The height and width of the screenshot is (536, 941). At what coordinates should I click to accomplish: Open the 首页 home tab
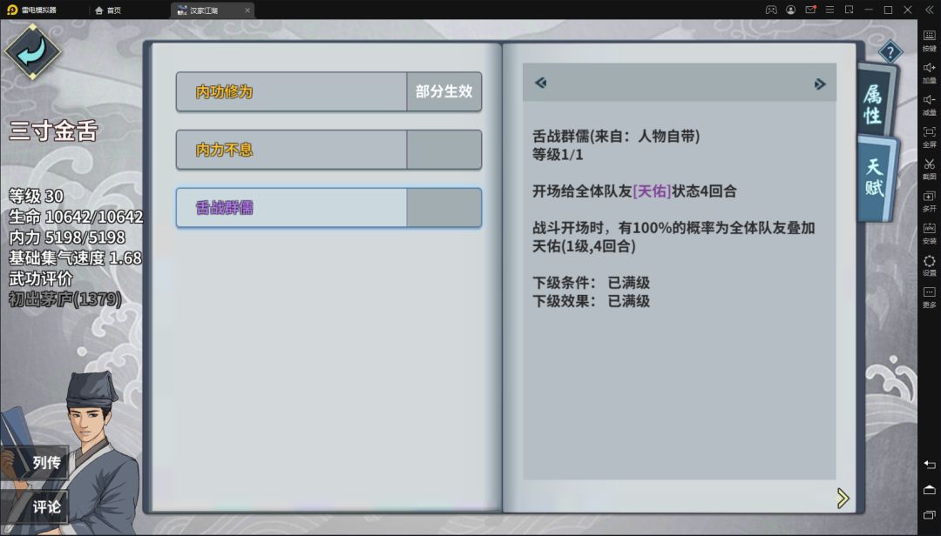click(x=109, y=10)
